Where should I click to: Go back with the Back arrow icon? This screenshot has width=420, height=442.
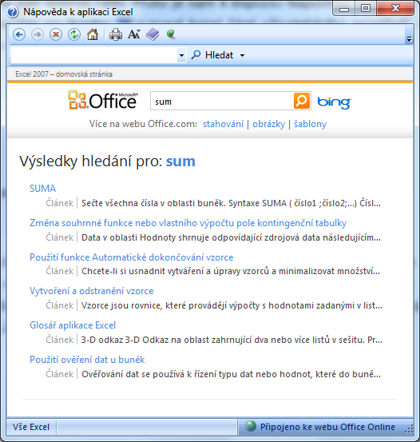(x=19, y=34)
